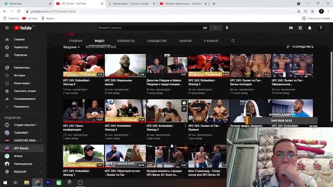The height and width of the screenshot is (187, 333).
Task: Open three-dot menu for Embedded Эпизод 3
Action: pos(185,126)
